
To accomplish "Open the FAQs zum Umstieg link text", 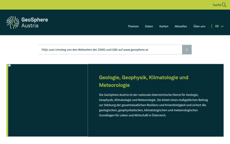I will (95, 50).
